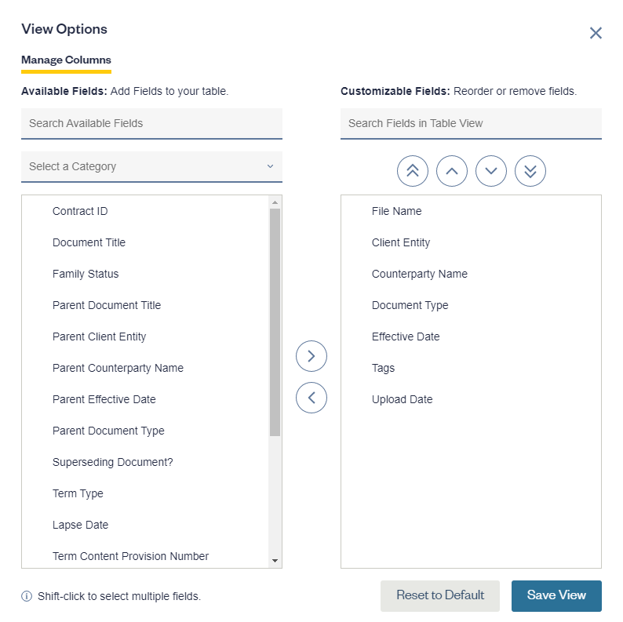Click Reset to Default button

[440, 595]
